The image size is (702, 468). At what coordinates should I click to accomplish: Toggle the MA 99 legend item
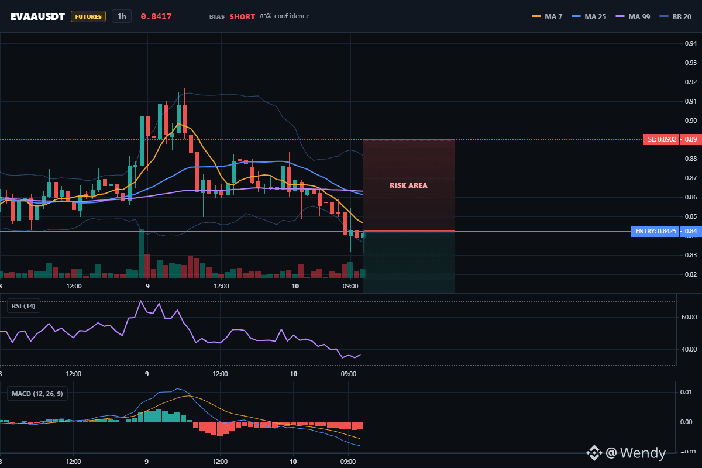(x=632, y=16)
